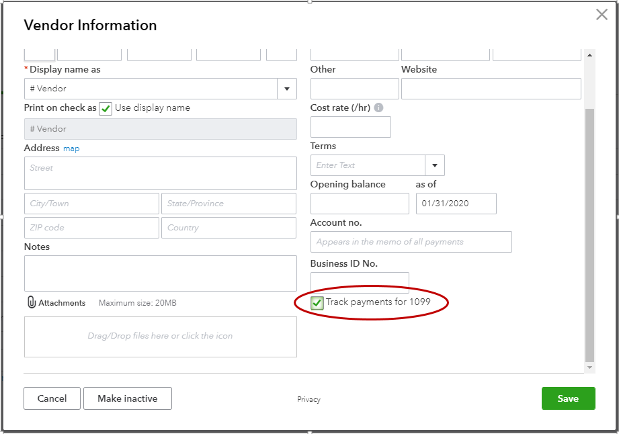
Task: Uncheck Track payments for 1099
Action: [317, 303]
